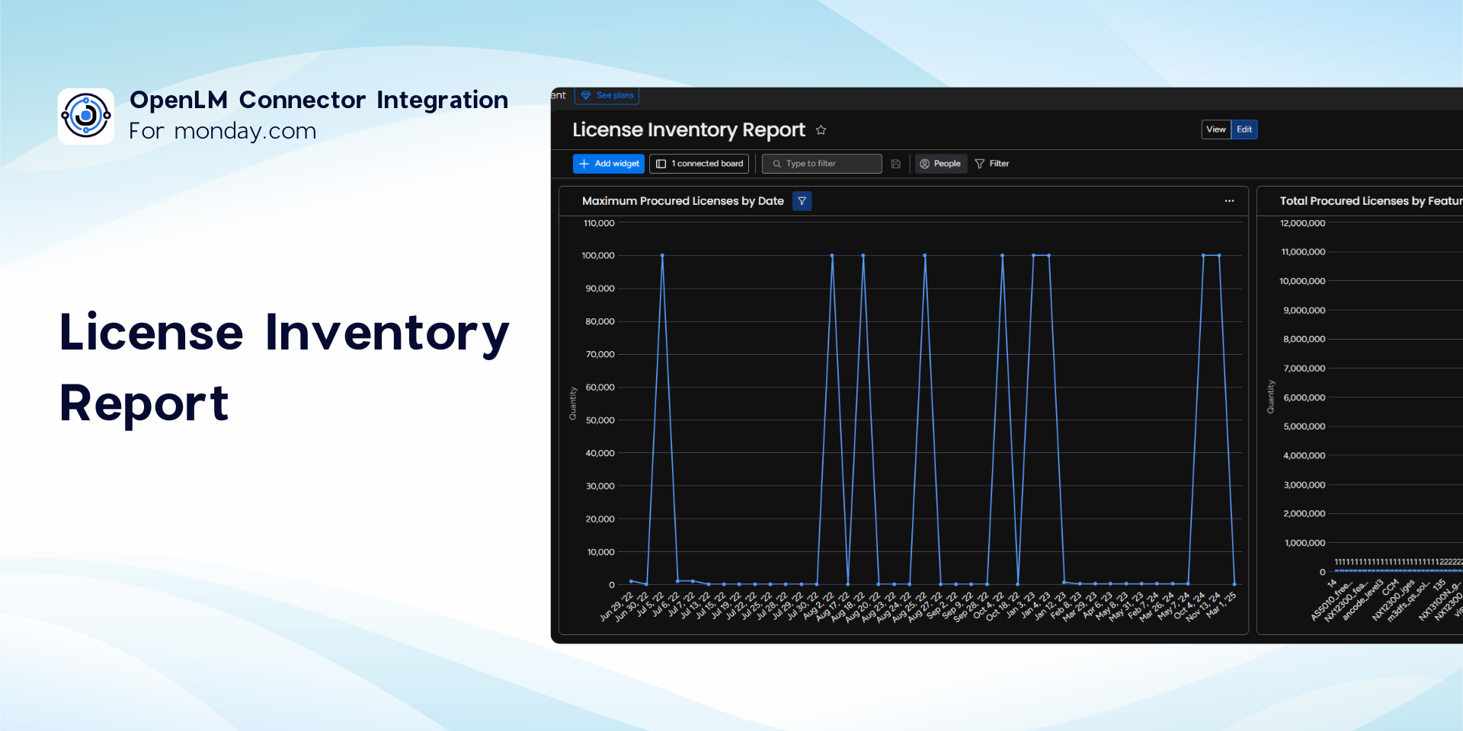Click the save filter icon
The image size is (1463, 731).
(896, 164)
